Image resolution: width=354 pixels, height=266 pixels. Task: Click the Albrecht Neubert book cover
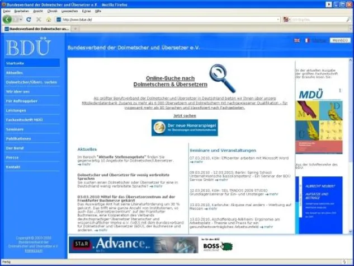(x=319, y=205)
